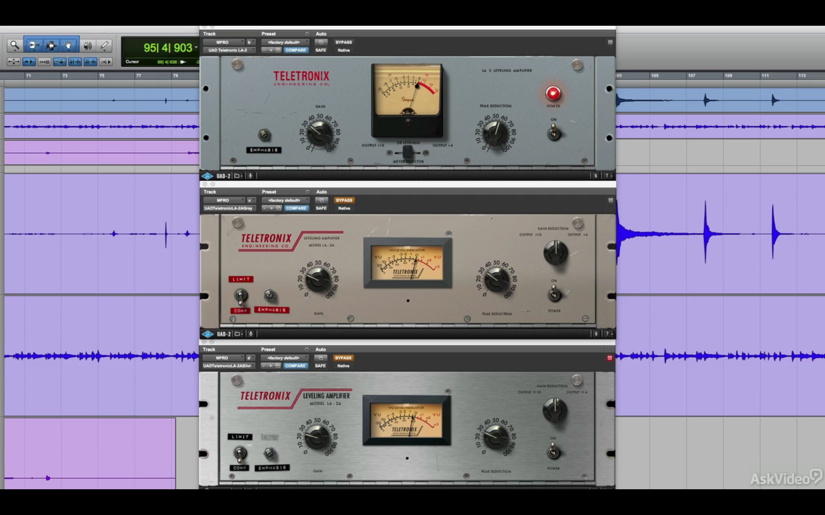Click target icon on LA-2 plugin window
This screenshot has width=825, height=515.
(x=610, y=42)
